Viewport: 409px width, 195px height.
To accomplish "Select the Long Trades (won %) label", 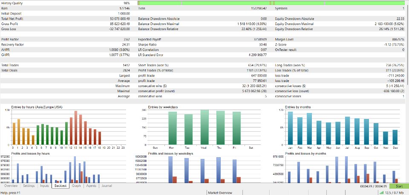I will point(290,65).
